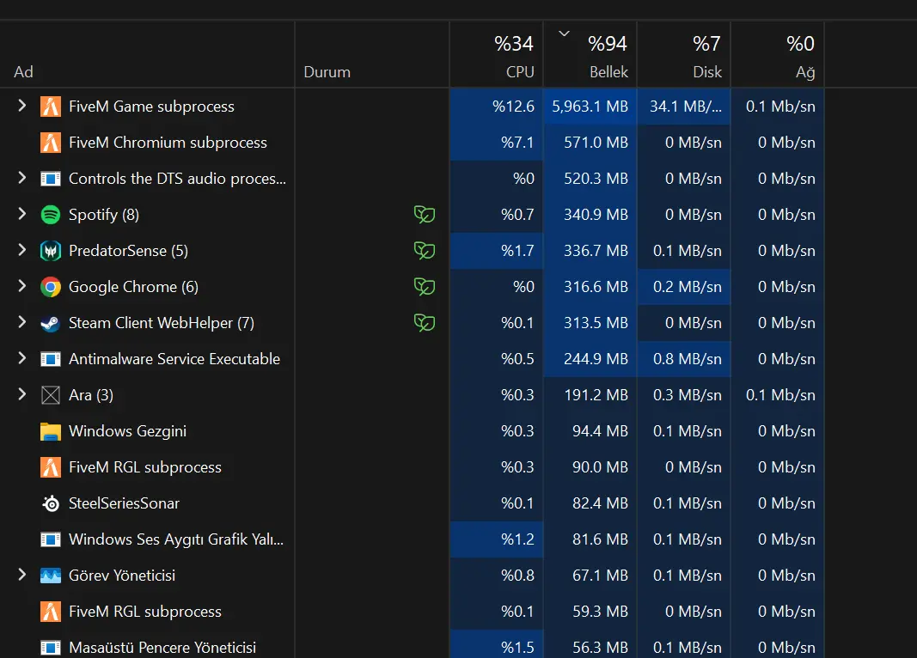Viewport: 917px width, 658px height.
Task: Click the efficiency mode leaf icon for Spotify
Action: [x=424, y=215]
